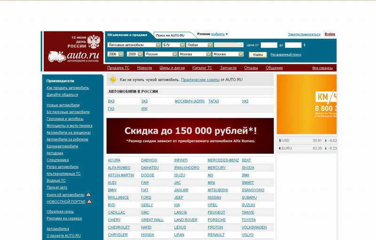Image resolution: width=376 pixels, height=240 pixels.
Task: Expand the Регион выбрать selector
Action: 219,34
